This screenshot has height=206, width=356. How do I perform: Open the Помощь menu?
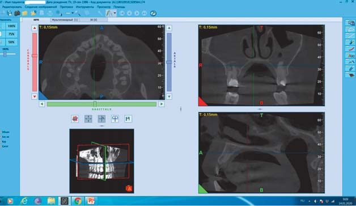(x=119, y=7)
